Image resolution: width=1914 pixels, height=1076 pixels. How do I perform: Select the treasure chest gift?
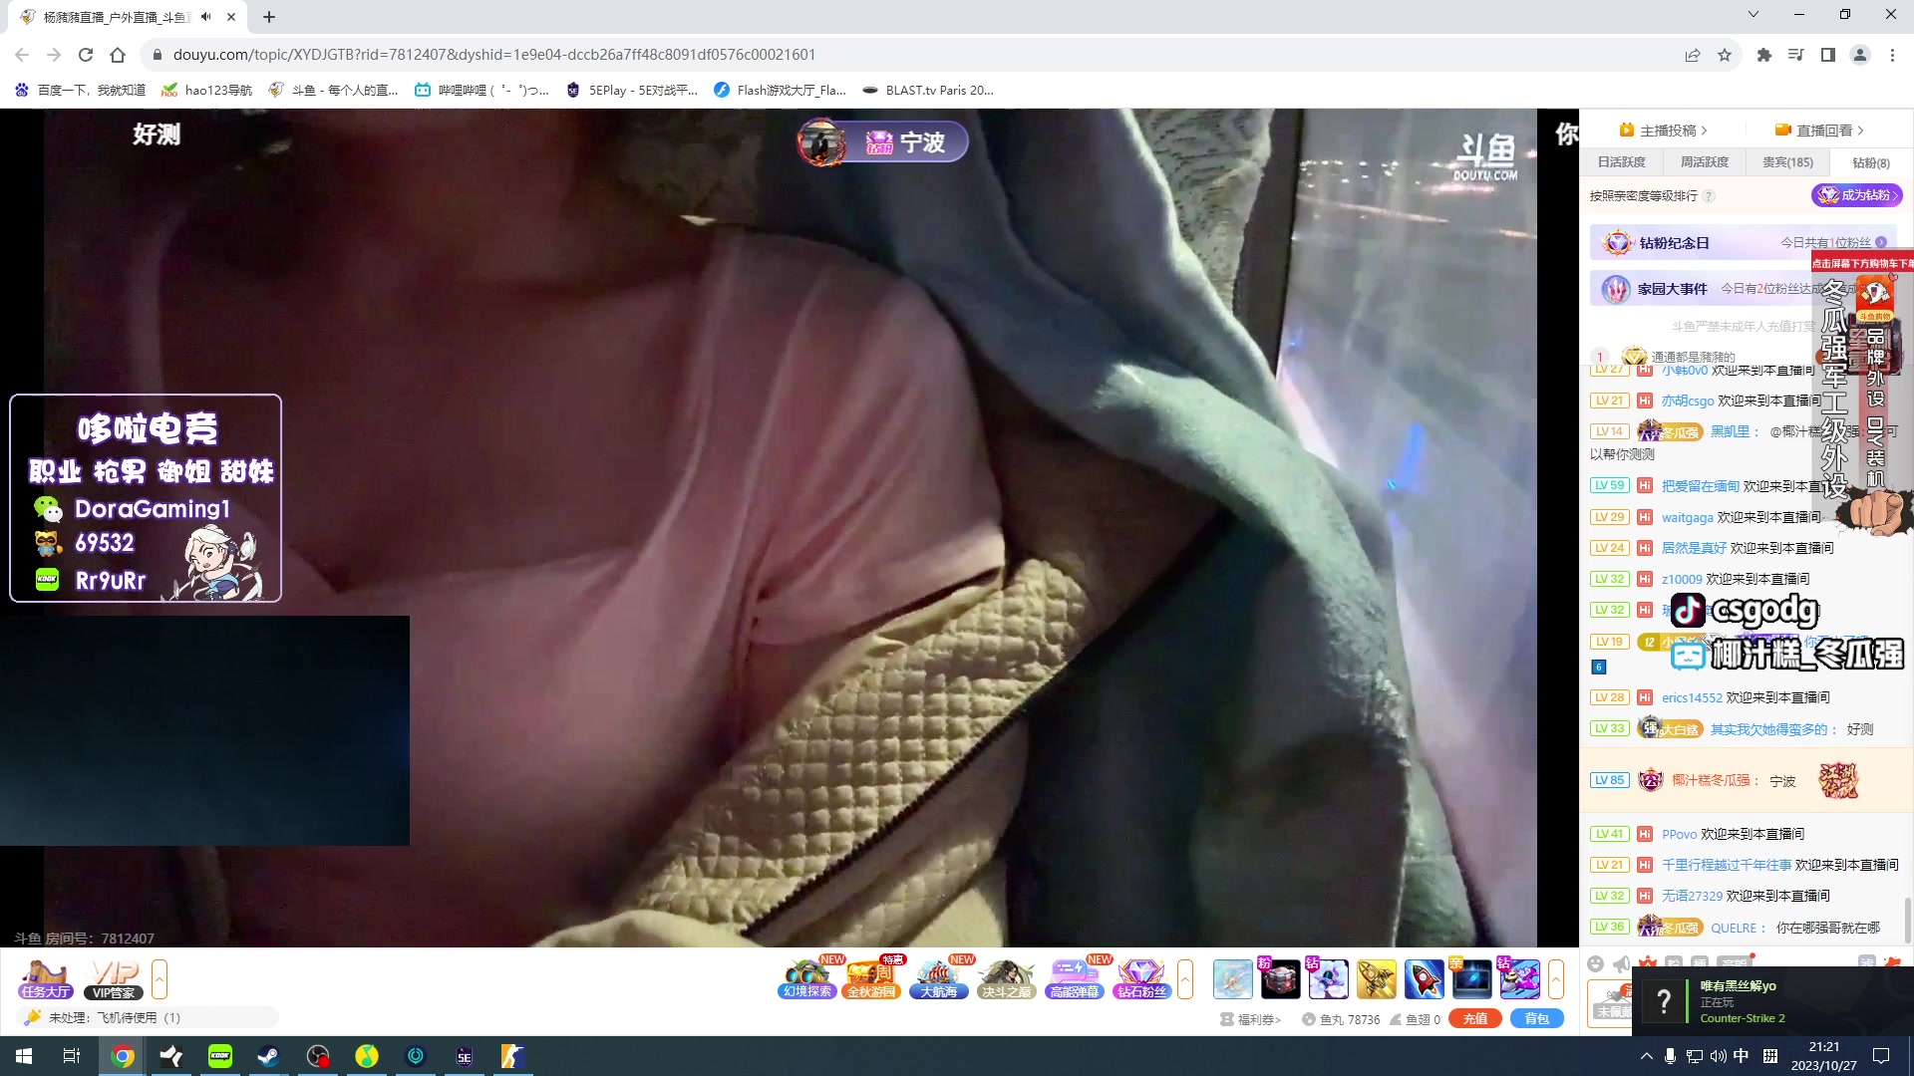click(x=1281, y=978)
